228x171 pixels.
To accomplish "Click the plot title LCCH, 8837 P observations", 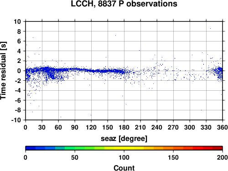I will click(124, 4).
